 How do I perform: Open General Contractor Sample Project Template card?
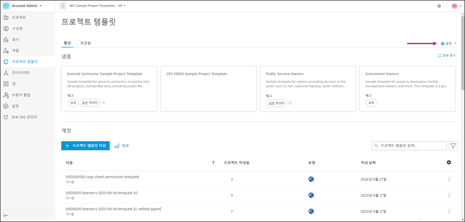pos(109,88)
